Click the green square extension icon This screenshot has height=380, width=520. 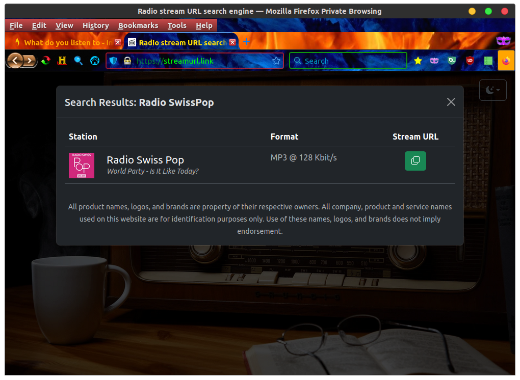(488, 61)
